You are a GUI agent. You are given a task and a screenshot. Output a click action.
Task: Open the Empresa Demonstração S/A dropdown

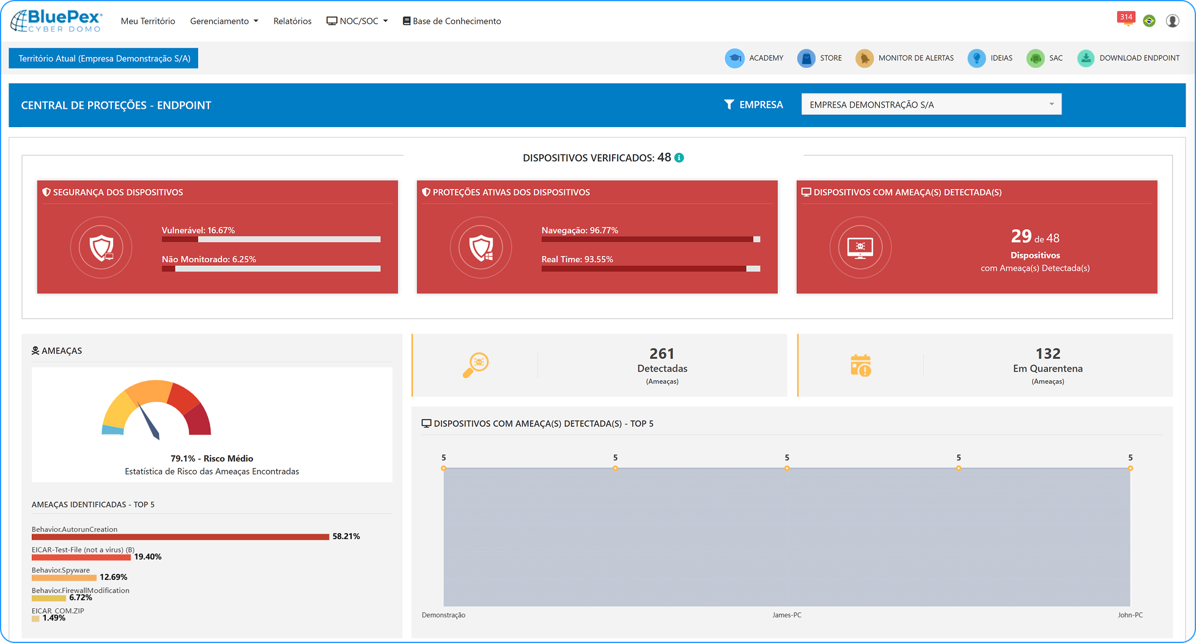931,105
